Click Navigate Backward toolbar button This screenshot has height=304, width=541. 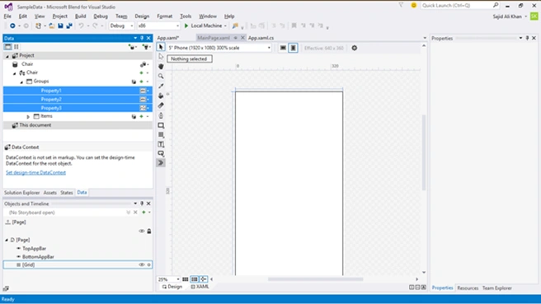12,26
